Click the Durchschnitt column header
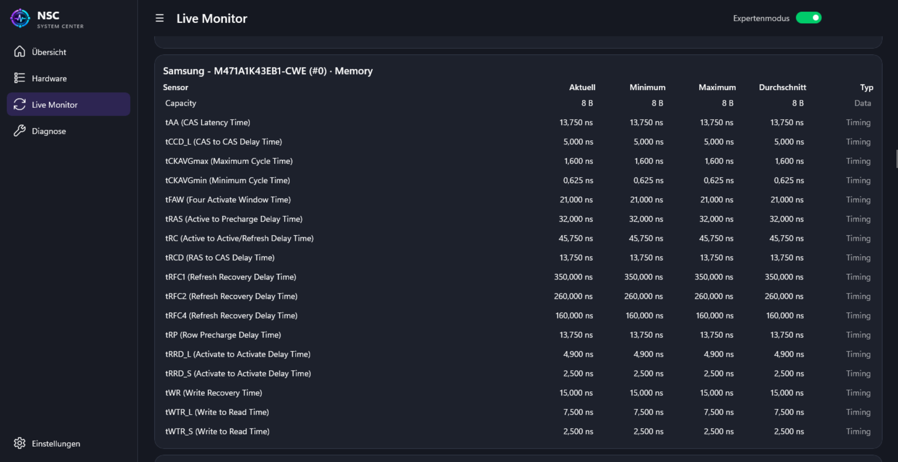This screenshot has height=462, width=898. click(782, 87)
